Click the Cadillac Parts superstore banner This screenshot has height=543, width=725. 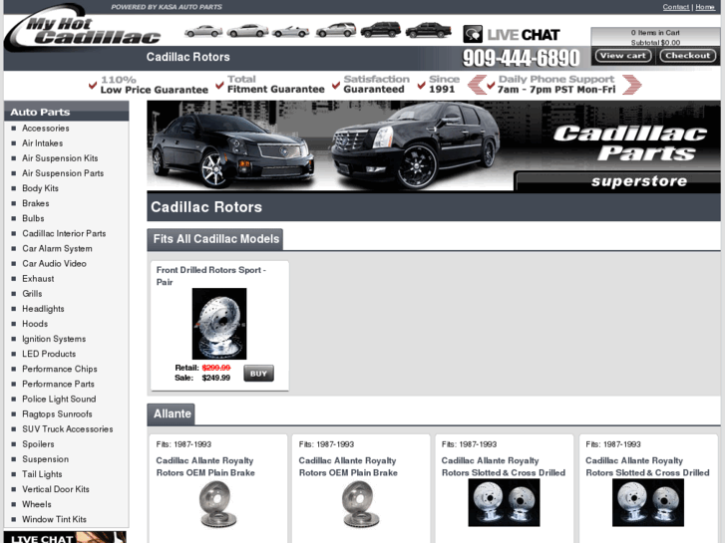pos(434,146)
